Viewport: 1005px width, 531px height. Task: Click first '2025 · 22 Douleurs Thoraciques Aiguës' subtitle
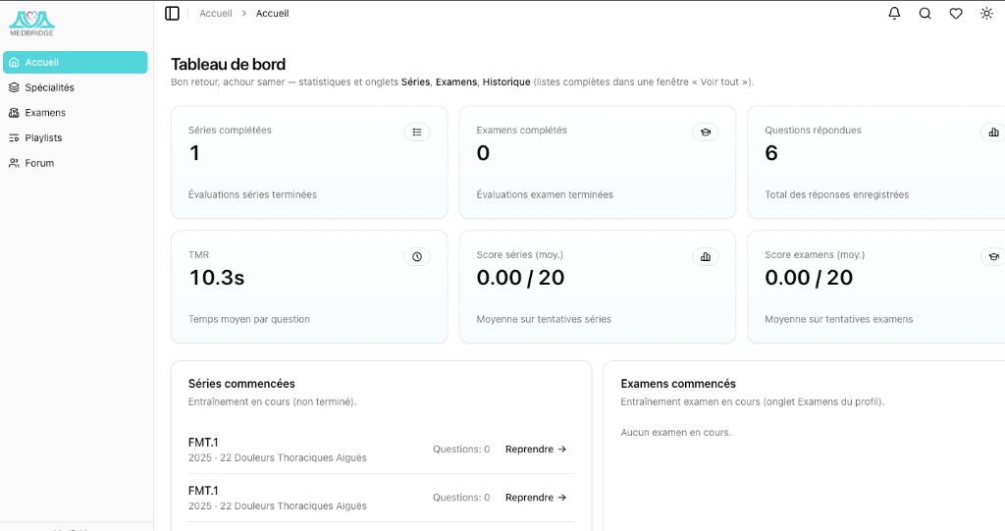[x=278, y=457]
